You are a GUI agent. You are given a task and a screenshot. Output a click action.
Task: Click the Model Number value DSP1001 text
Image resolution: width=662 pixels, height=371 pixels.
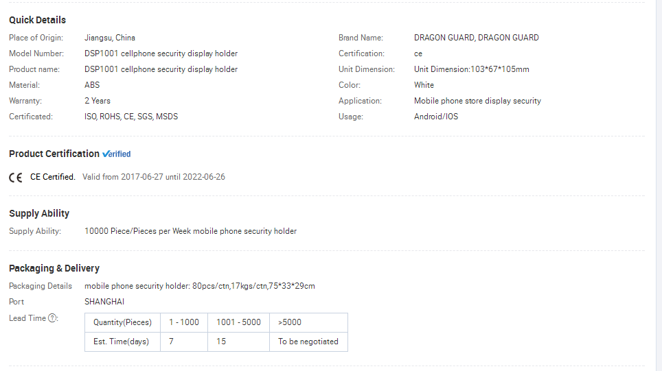point(161,53)
